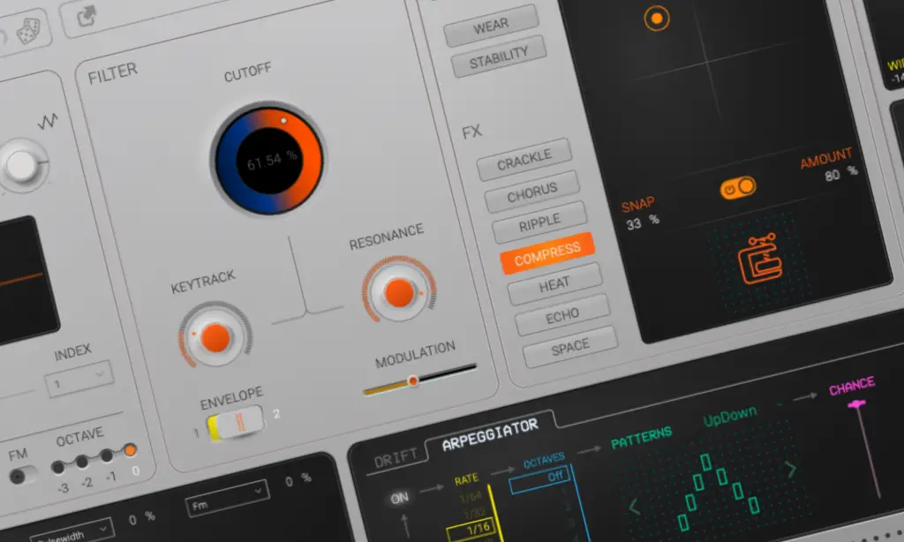Screen dimensions: 904x542
Task: Click the 0 % value beside Pulsewidth dropdown
Action: (x=142, y=518)
